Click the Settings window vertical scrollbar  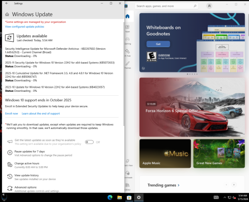coord(124,74)
